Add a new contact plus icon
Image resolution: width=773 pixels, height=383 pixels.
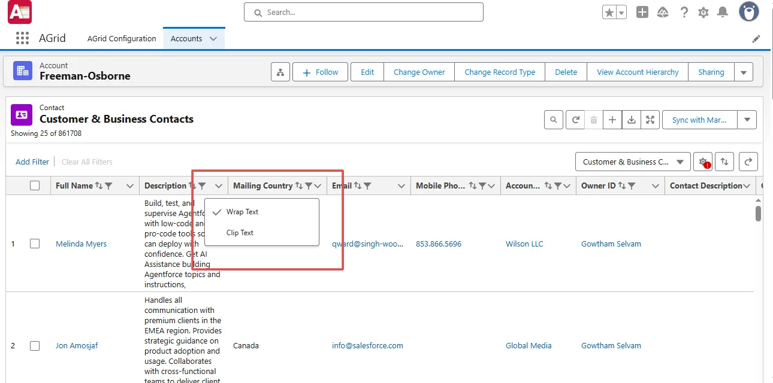coord(612,120)
